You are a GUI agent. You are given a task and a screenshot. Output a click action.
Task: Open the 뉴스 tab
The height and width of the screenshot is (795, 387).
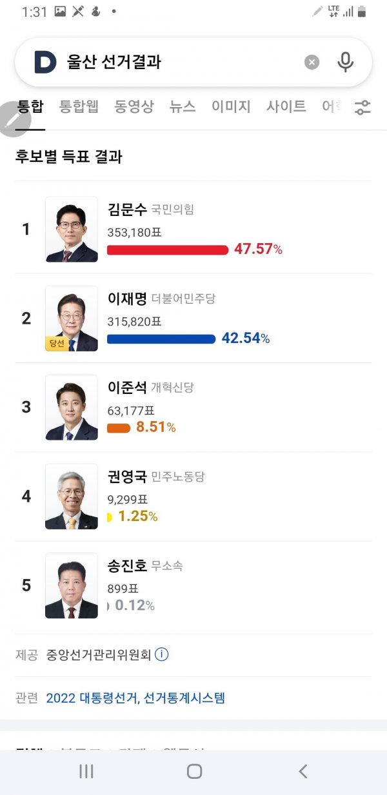[x=183, y=106]
